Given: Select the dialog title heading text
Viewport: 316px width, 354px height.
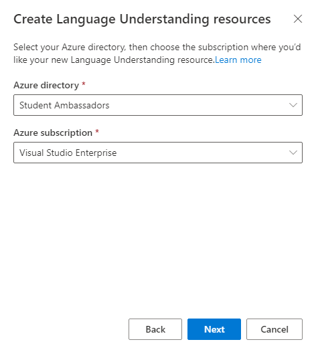Looking at the screenshot, I should [142, 19].
